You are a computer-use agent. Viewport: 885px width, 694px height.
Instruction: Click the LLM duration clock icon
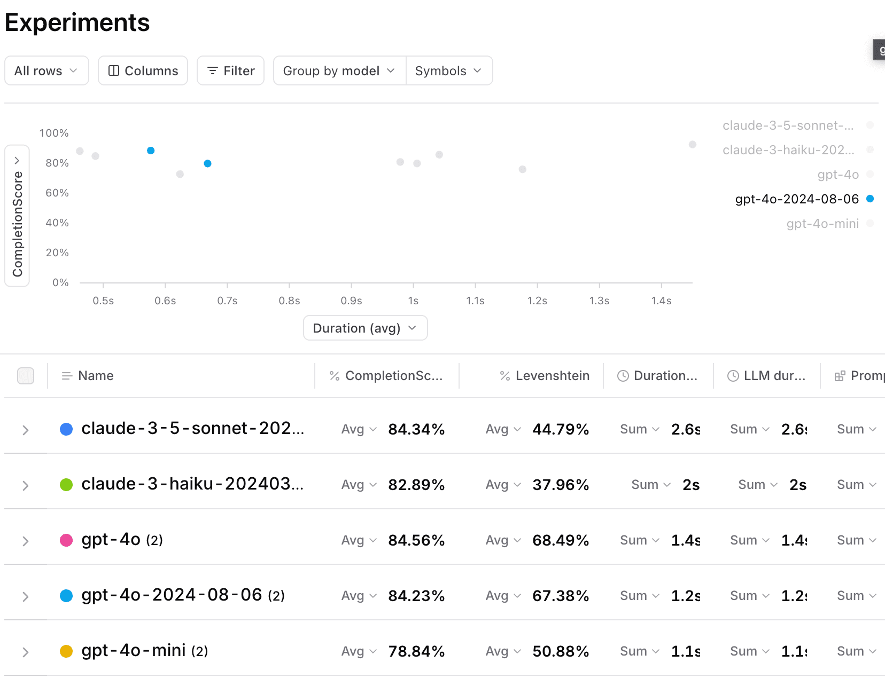tap(733, 376)
